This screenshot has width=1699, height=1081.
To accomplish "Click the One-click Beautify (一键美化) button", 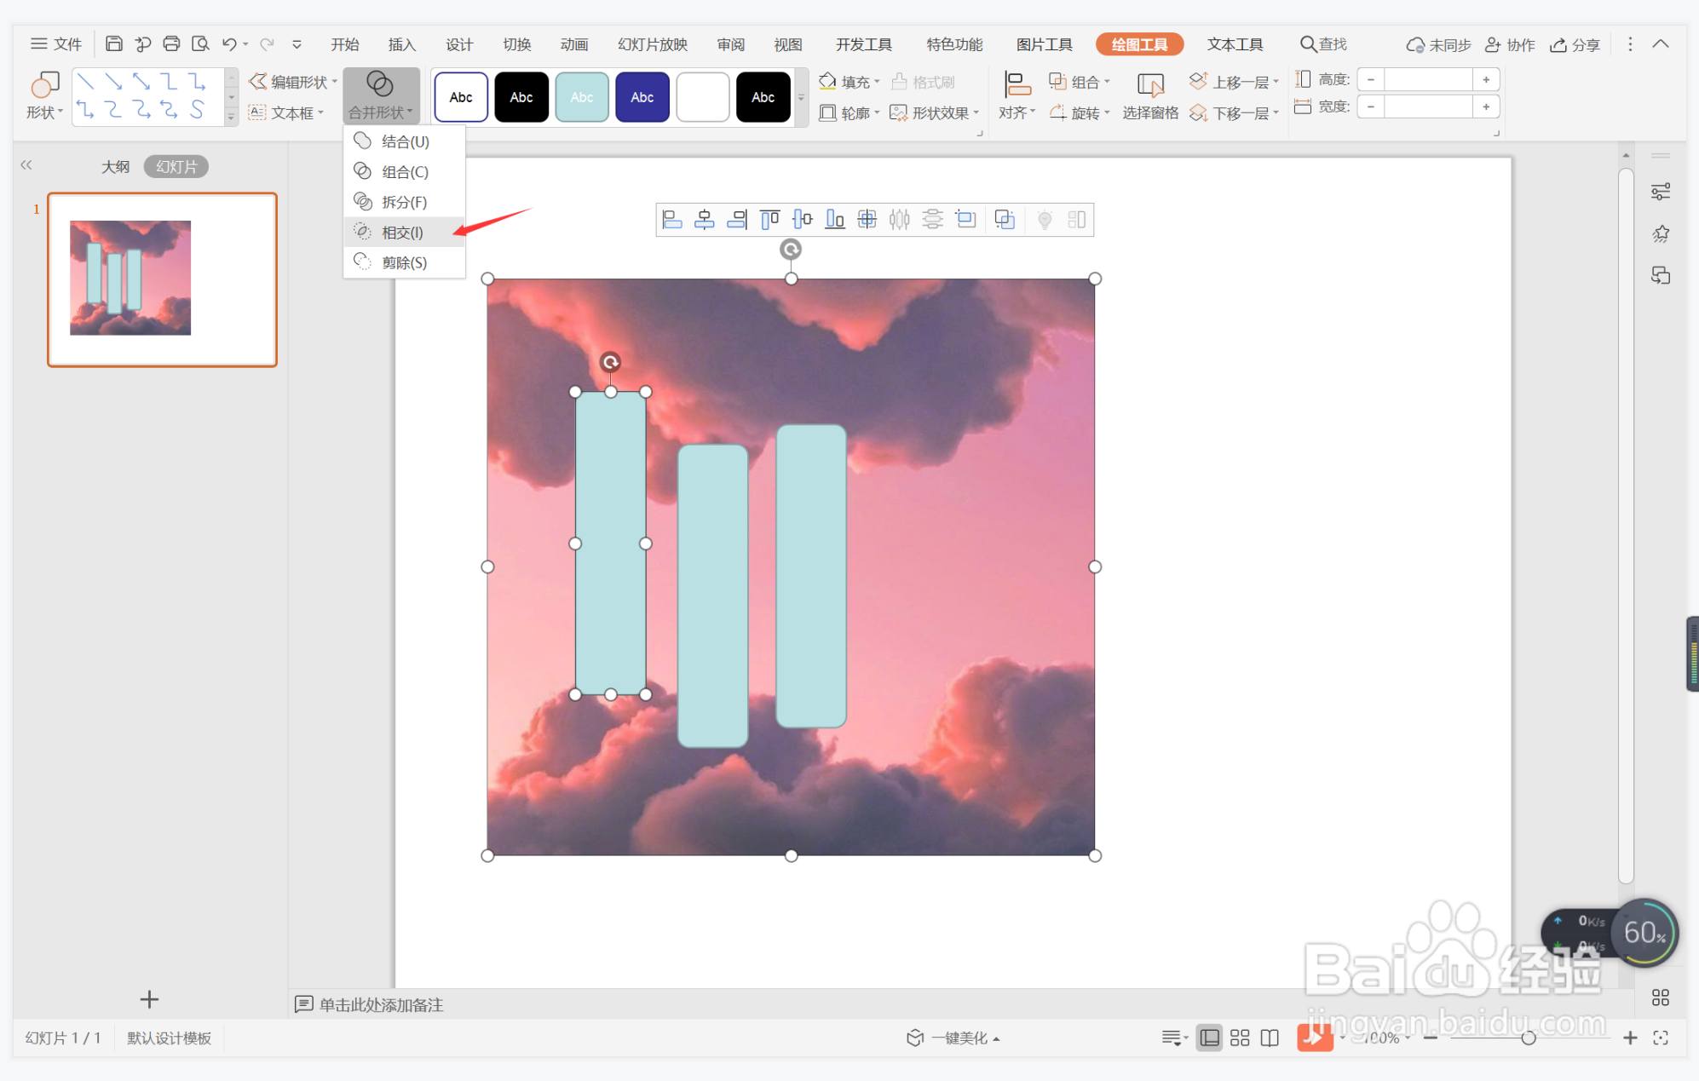I will pyautogui.click(x=953, y=1038).
